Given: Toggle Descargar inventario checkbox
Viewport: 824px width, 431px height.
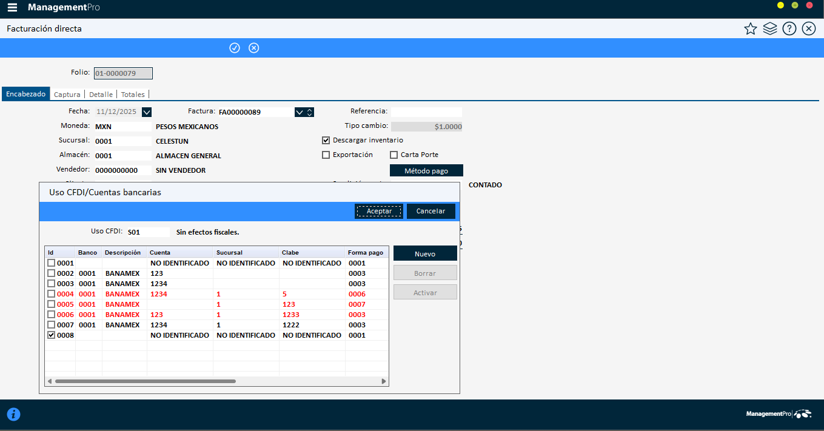Looking at the screenshot, I should coord(326,140).
